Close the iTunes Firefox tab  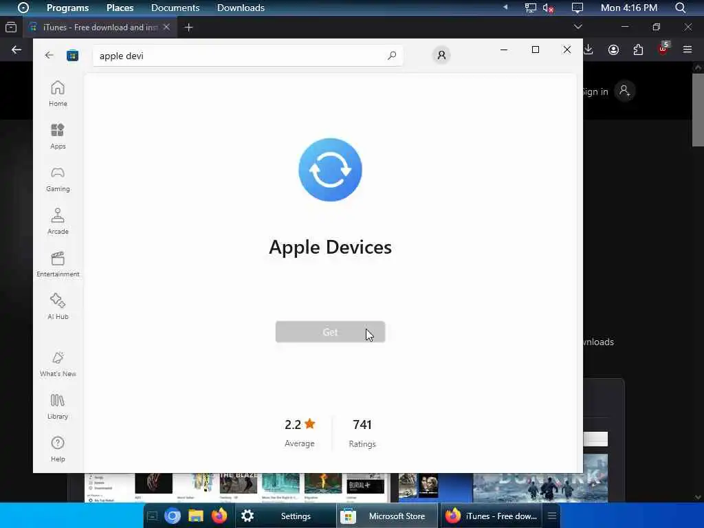tap(166, 27)
